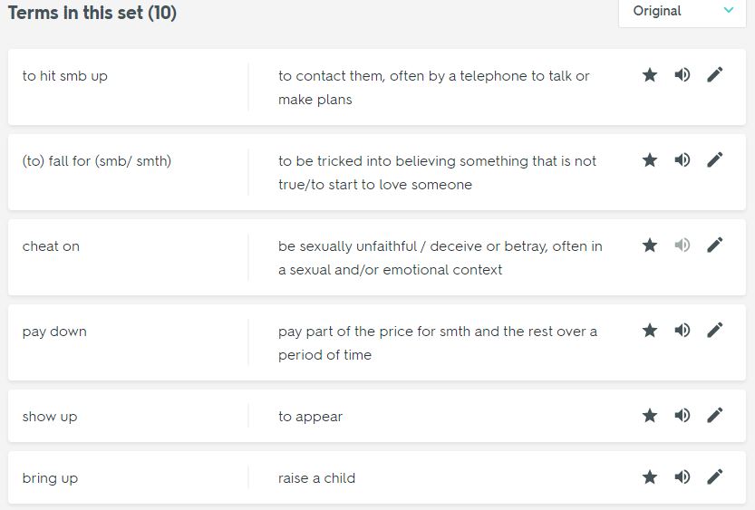Viewport: 755px width, 510px height.
Task: Star the 'bring up' term
Action: coord(650,476)
